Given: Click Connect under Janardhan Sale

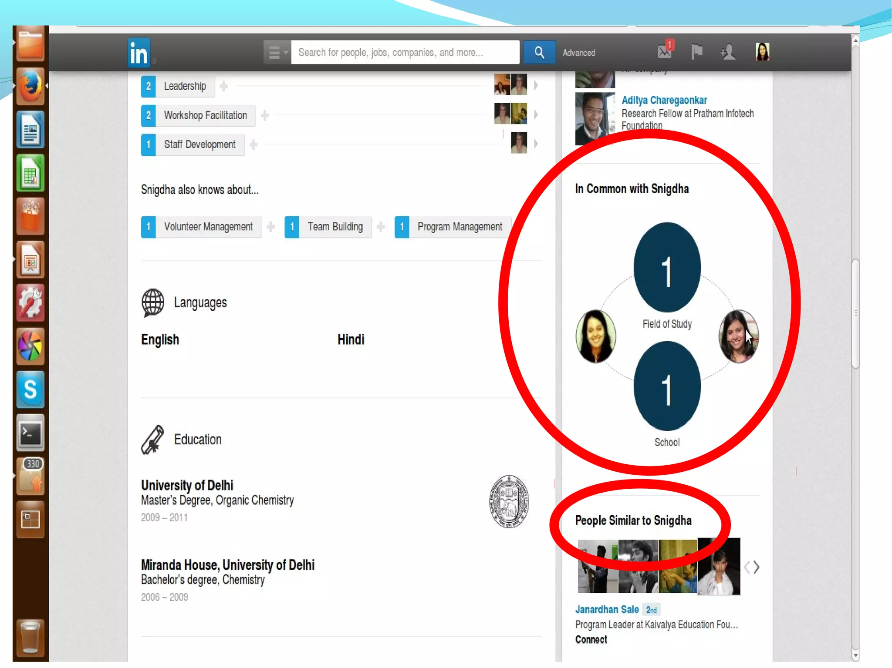Looking at the screenshot, I should 591,639.
